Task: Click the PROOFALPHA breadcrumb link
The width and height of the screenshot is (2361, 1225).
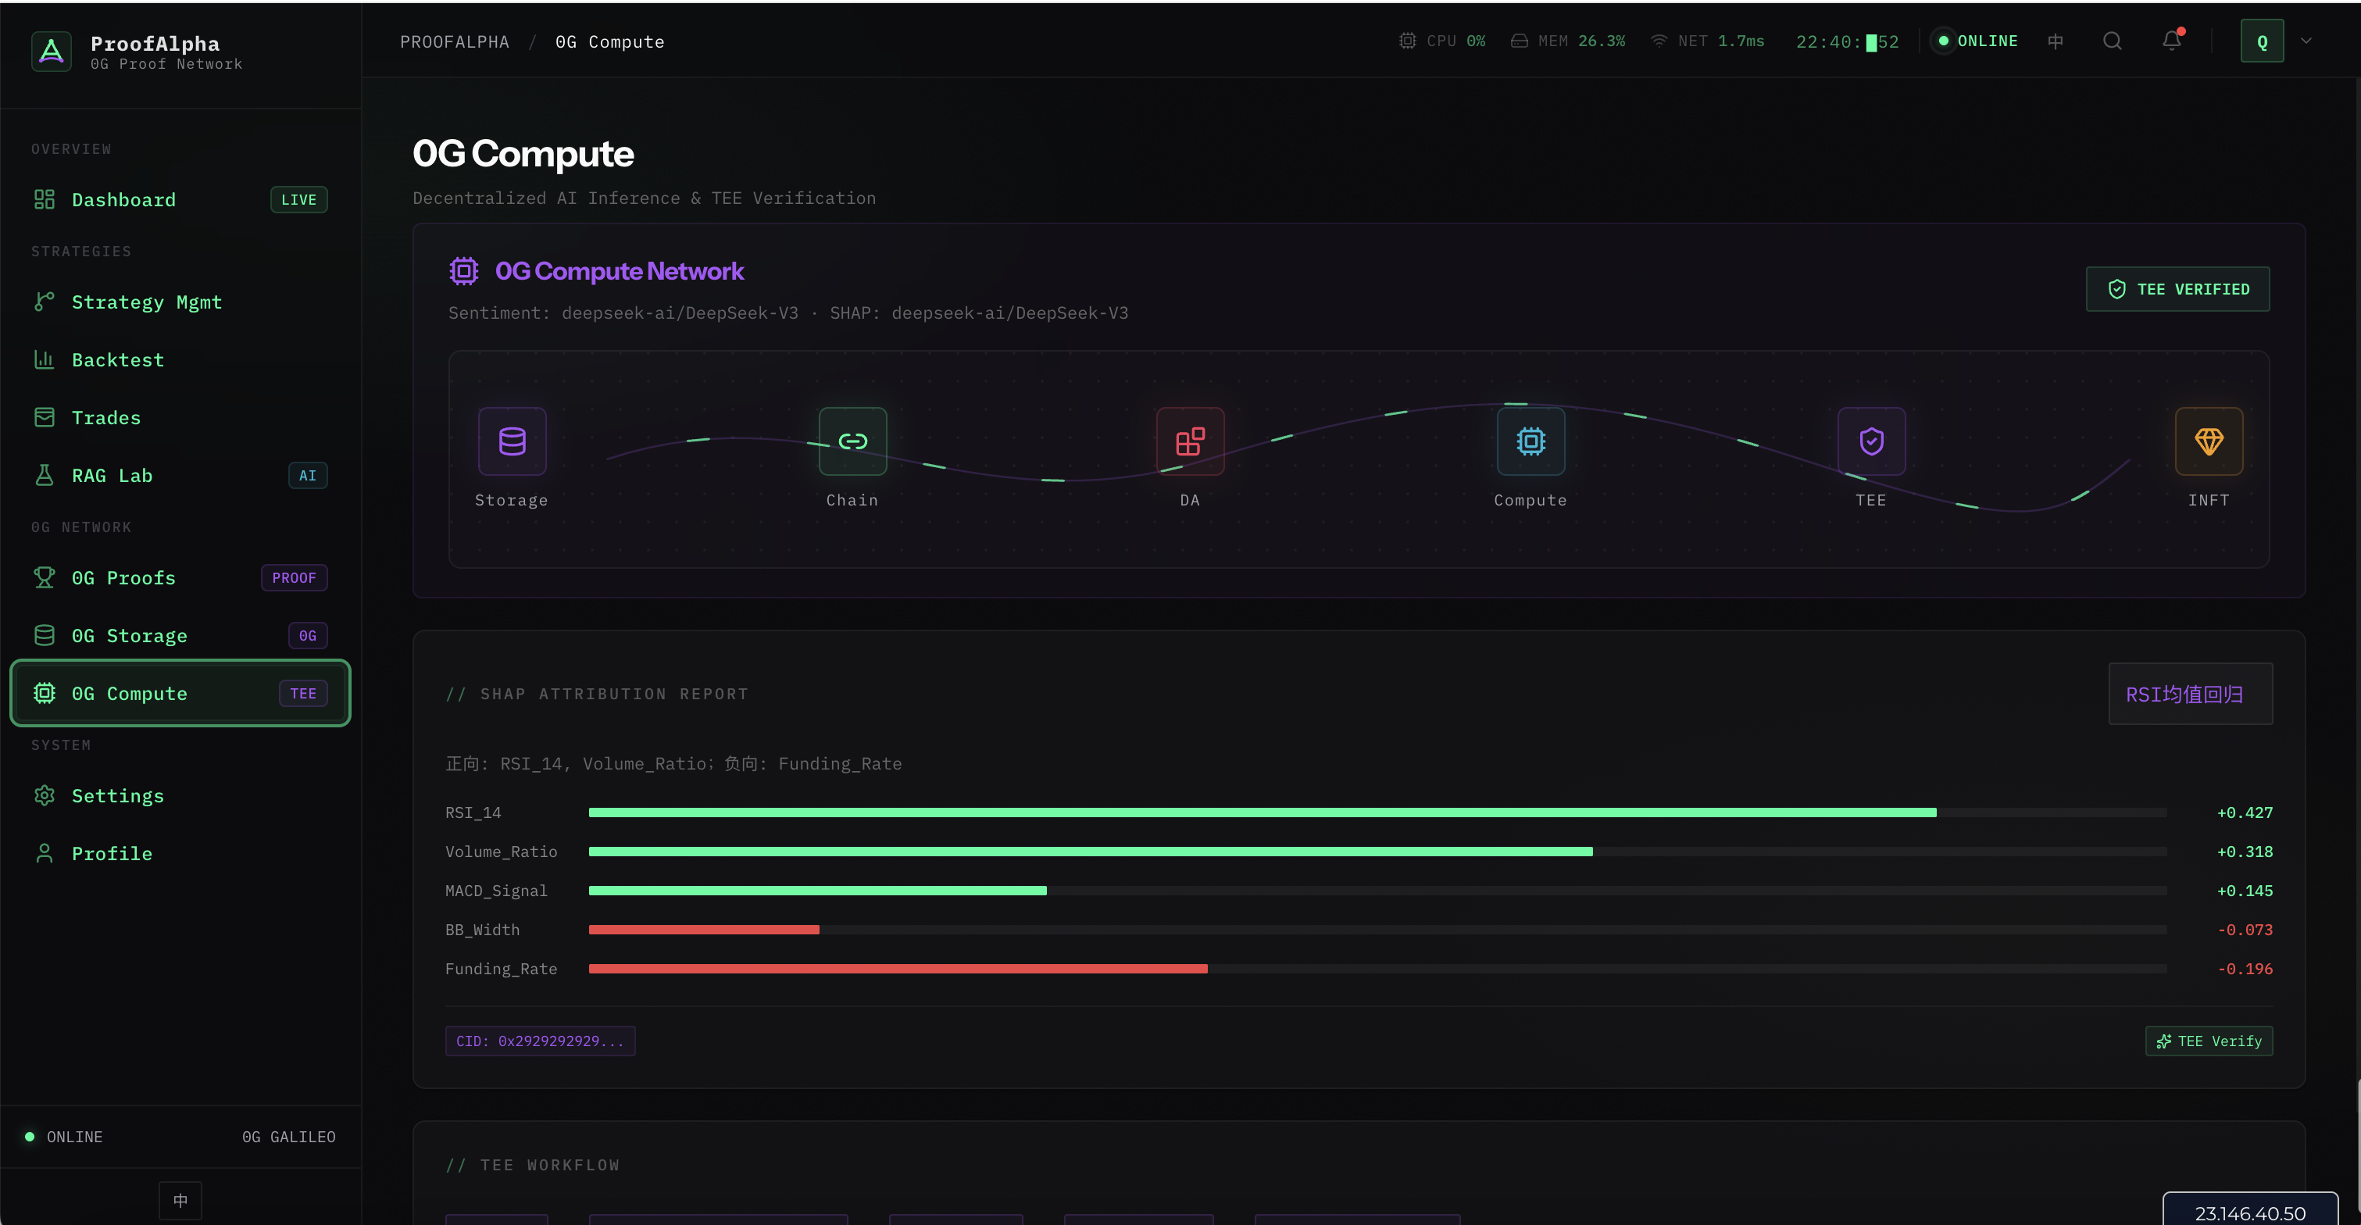Action: coord(455,42)
